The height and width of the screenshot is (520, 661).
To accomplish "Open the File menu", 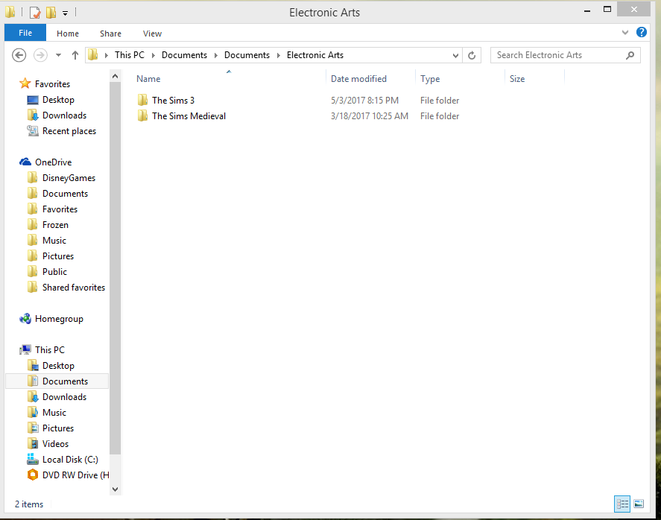I will (x=25, y=33).
